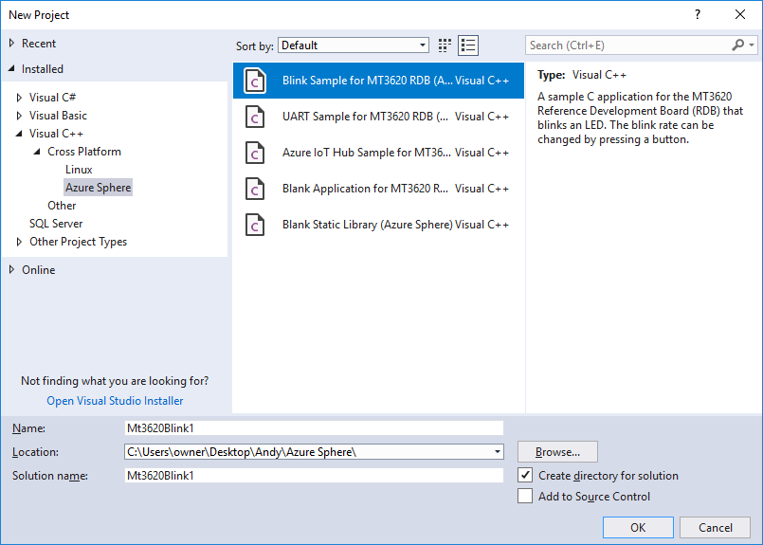The width and height of the screenshot is (763, 545).
Task: Click the Azure IoT Hub Sample file icon
Action: [255, 153]
